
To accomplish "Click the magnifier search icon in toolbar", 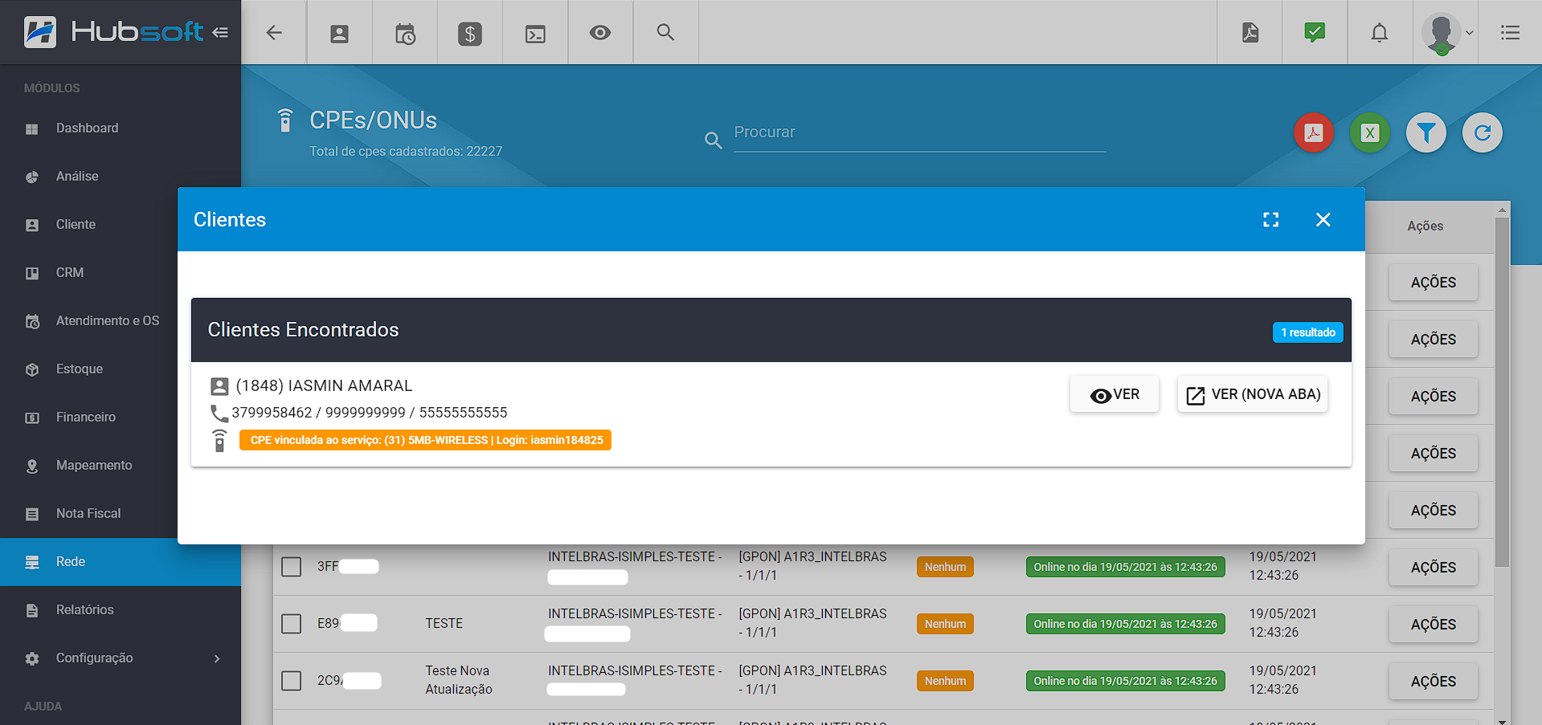I will (x=665, y=32).
